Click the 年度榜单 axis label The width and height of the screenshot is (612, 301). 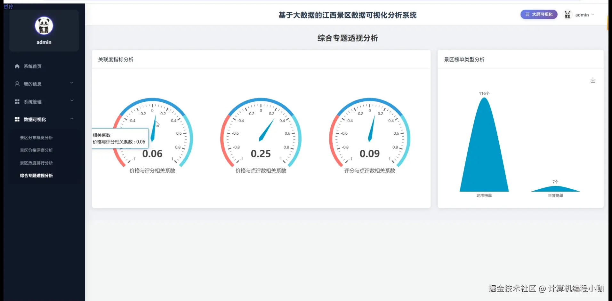tap(555, 195)
